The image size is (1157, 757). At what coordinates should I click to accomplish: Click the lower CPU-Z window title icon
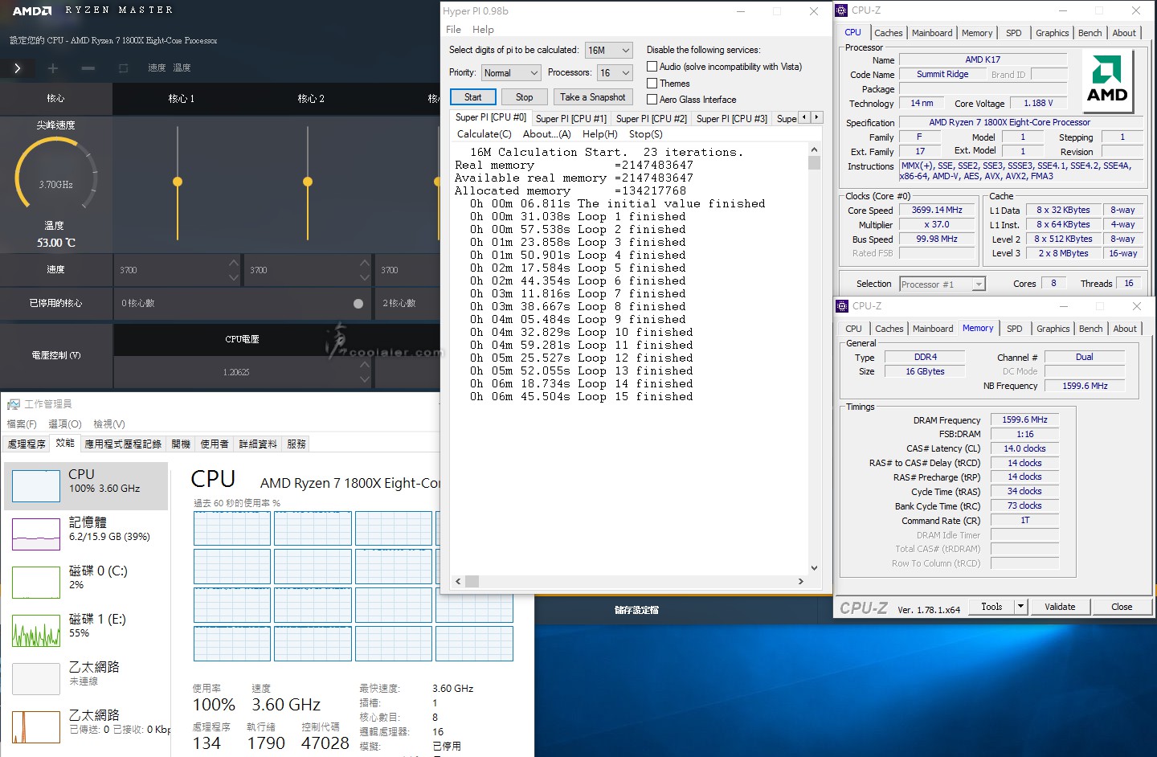tap(842, 306)
